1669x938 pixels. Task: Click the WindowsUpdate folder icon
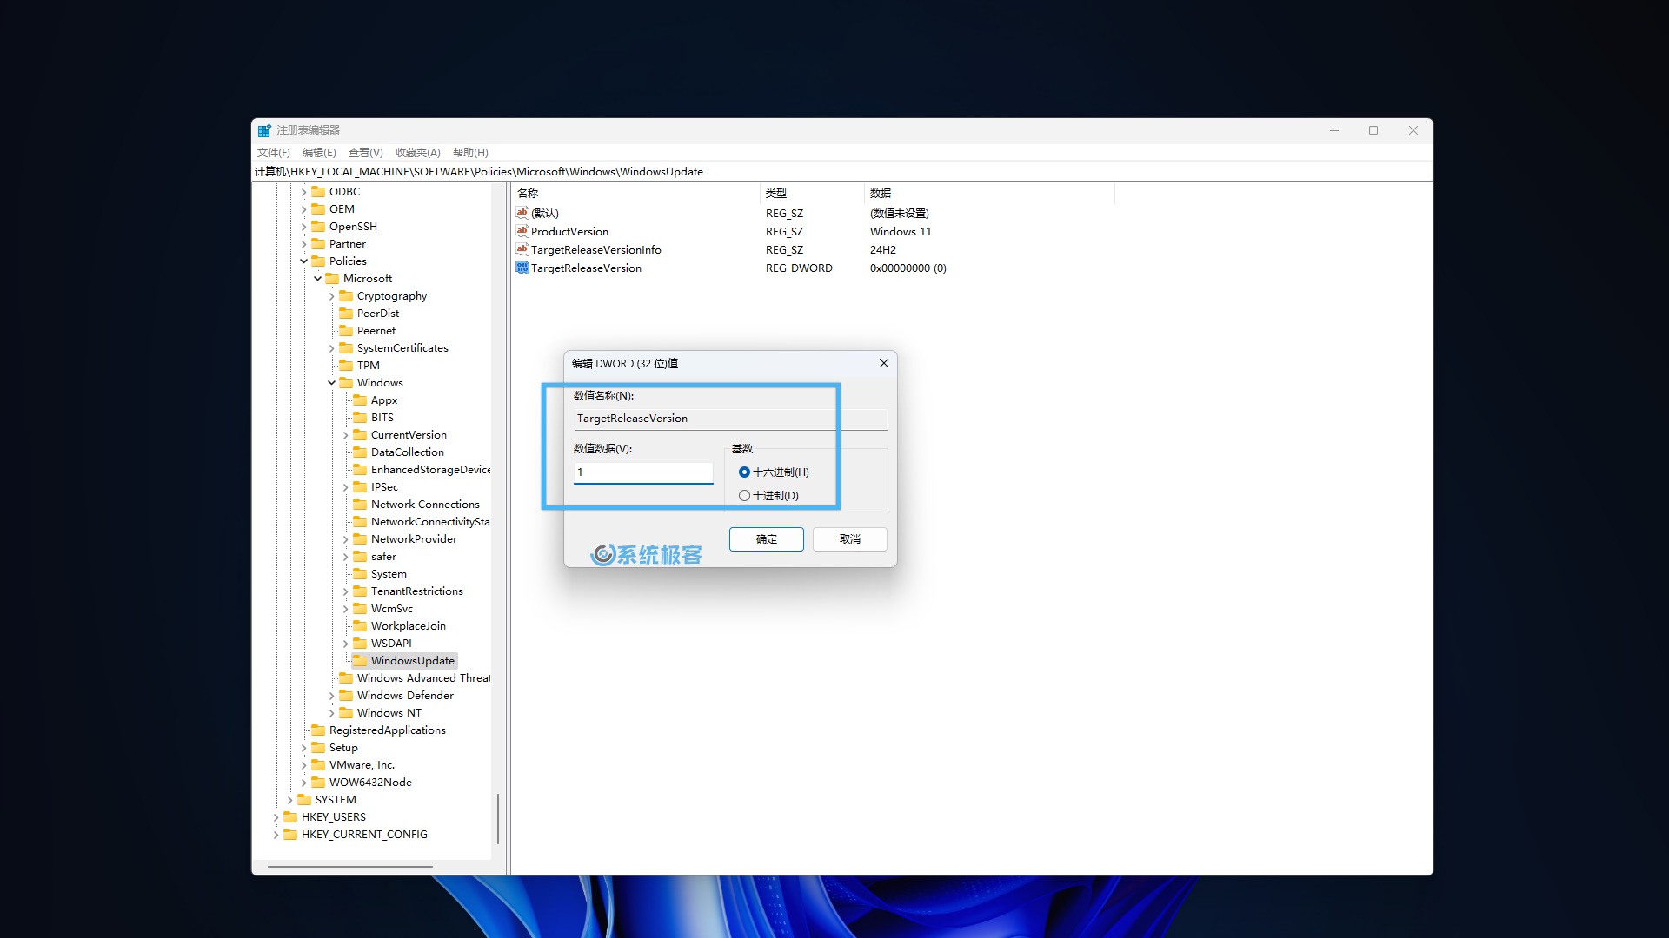point(360,661)
